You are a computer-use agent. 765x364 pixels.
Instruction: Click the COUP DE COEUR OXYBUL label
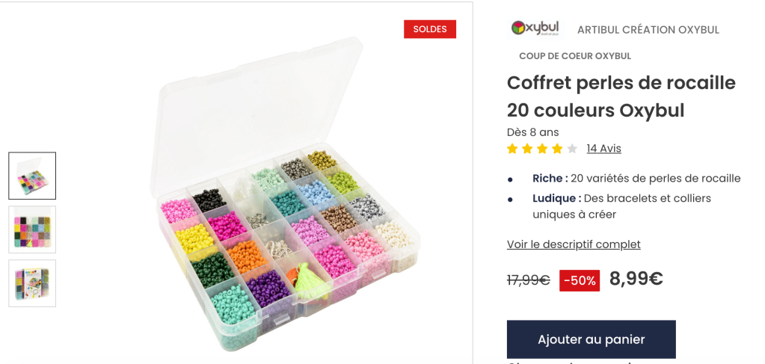click(x=575, y=56)
